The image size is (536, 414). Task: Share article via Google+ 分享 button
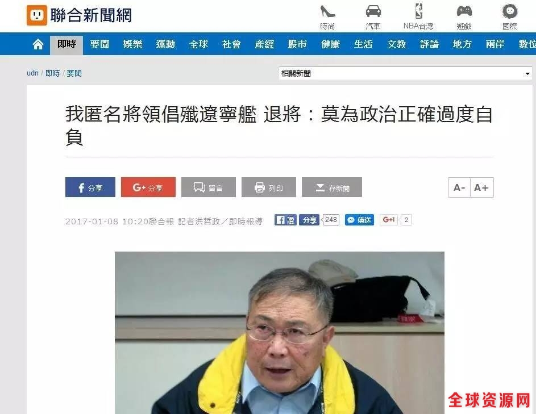[148, 187]
